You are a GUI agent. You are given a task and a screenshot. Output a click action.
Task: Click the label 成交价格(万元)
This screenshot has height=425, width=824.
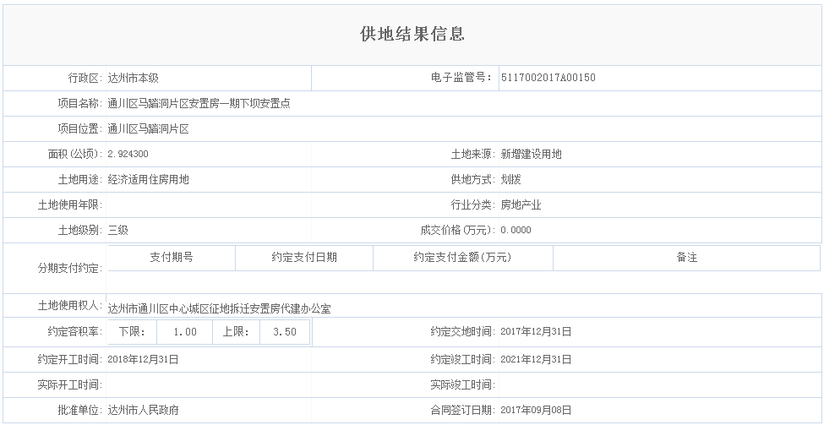click(x=458, y=230)
